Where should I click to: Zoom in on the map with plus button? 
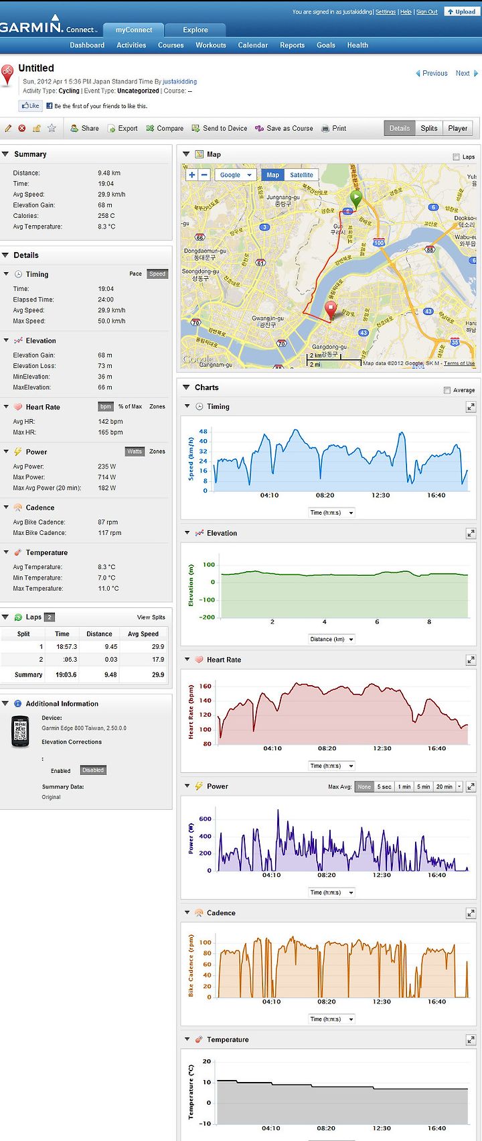click(191, 175)
